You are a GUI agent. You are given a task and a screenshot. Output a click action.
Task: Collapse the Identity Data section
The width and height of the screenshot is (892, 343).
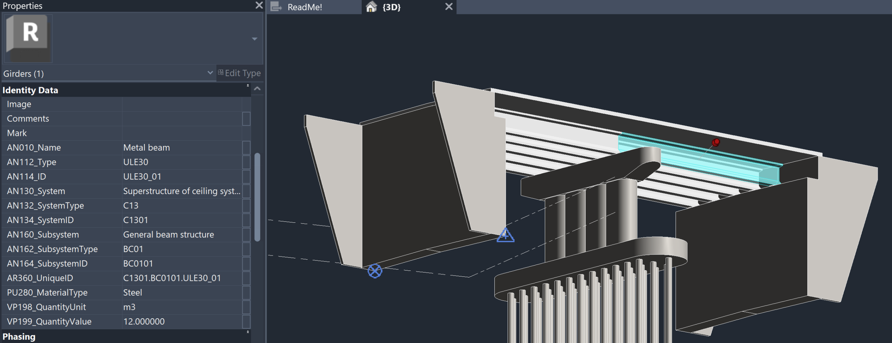[x=248, y=86]
